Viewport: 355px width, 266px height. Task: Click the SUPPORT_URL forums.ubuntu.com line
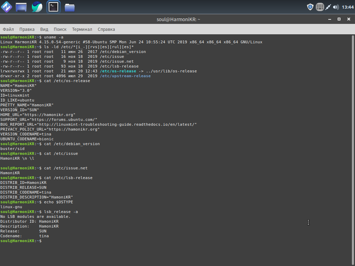49,119
